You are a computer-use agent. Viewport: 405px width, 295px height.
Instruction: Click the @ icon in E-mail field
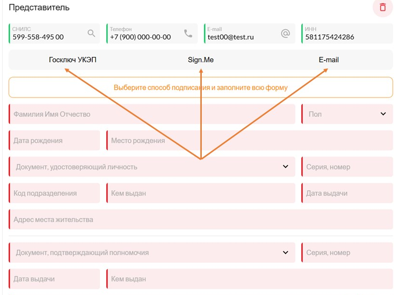pos(285,33)
